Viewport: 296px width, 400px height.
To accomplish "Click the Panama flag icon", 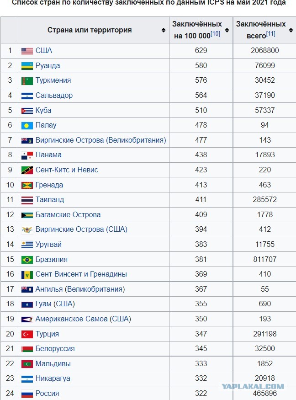I will [x=27, y=155].
